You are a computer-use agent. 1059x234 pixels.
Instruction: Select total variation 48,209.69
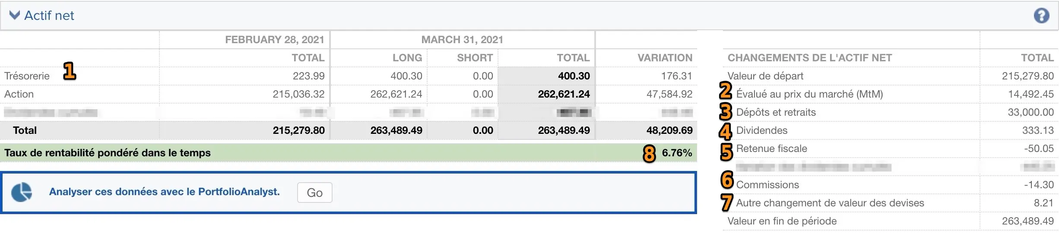[669, 130]
